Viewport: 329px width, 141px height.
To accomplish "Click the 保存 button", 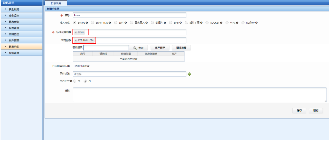I will (299, 111).
